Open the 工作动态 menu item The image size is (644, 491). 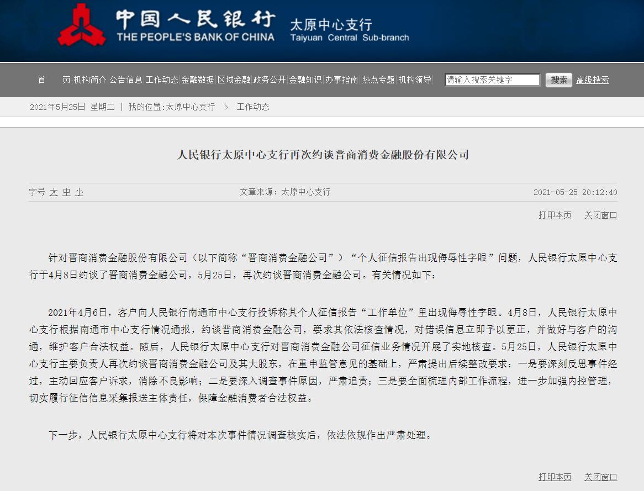pos(162,80)
